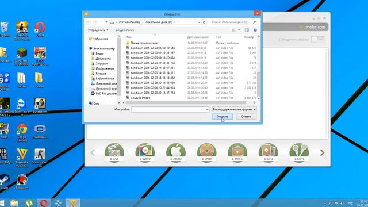368x207 pixels.
Task: Open the view options dropdown arrow
Action: click(x=239, y=30)
